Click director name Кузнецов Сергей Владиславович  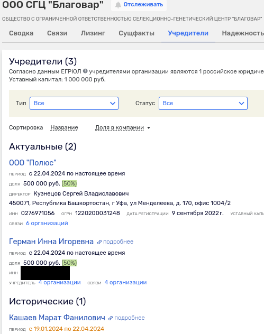[81, 193]
